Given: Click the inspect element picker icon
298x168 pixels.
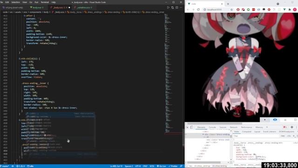Looking at the screenshot, I should point(187,127).
